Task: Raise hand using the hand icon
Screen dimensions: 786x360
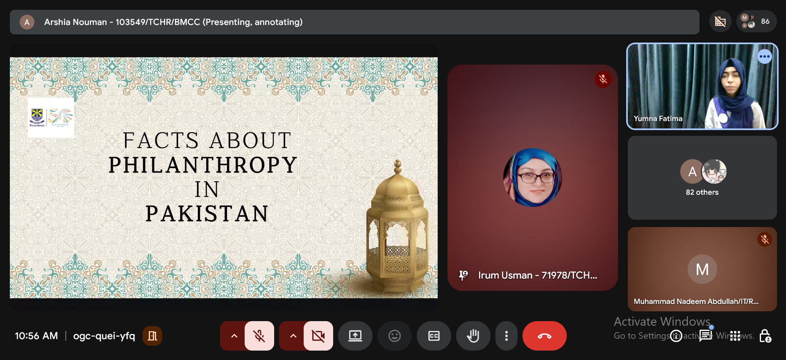Action: pyautogui.click(x=473, y=336)
